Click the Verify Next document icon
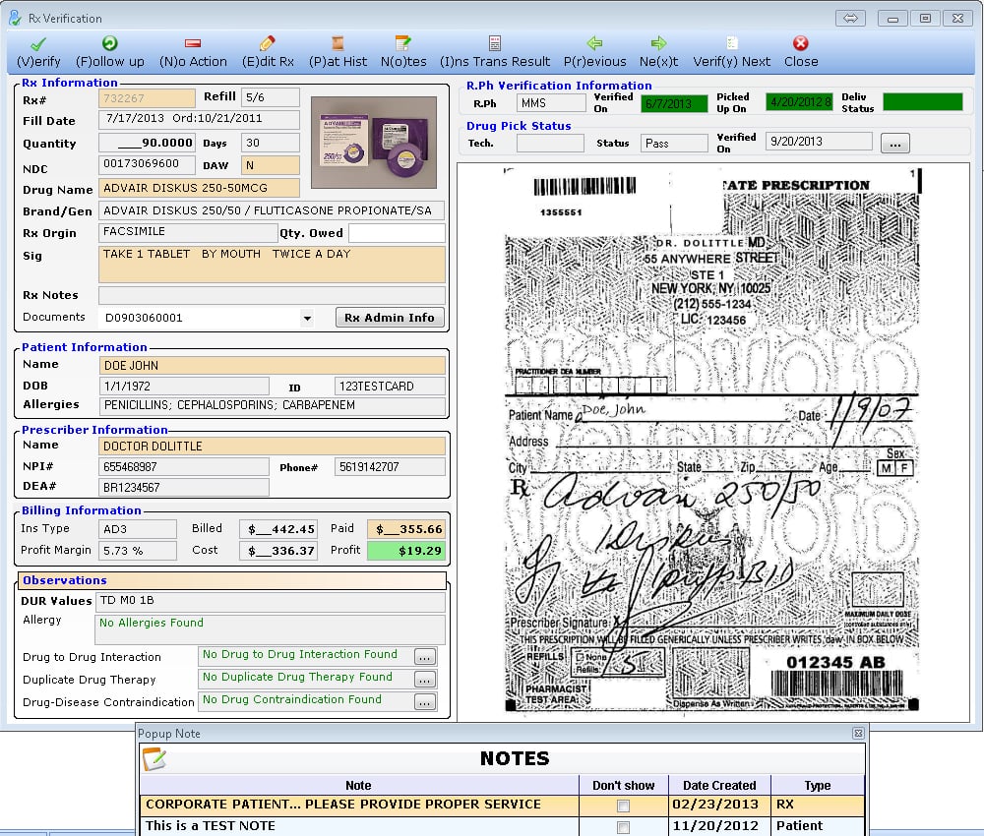 [731, 44]
